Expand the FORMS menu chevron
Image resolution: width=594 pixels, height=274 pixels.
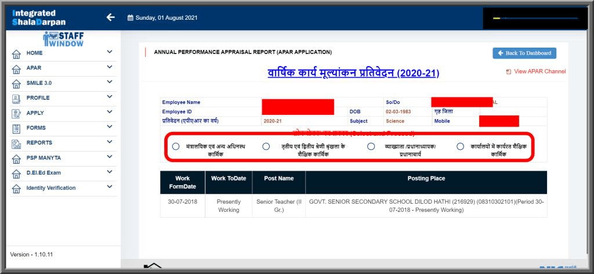110,127
